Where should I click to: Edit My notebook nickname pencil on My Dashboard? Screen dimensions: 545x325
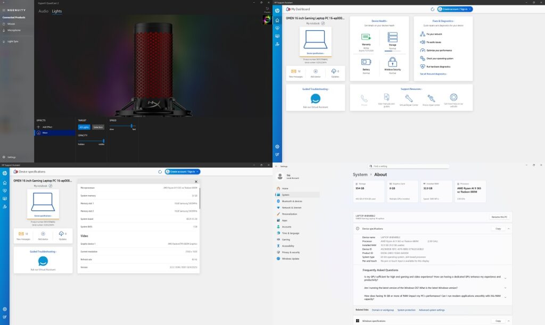pos(323,23)
